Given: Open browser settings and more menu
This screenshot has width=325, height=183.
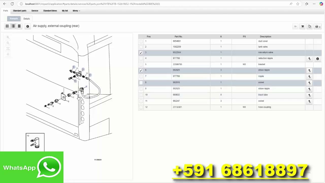Looking at the screenshot, I should coord(314,4).
